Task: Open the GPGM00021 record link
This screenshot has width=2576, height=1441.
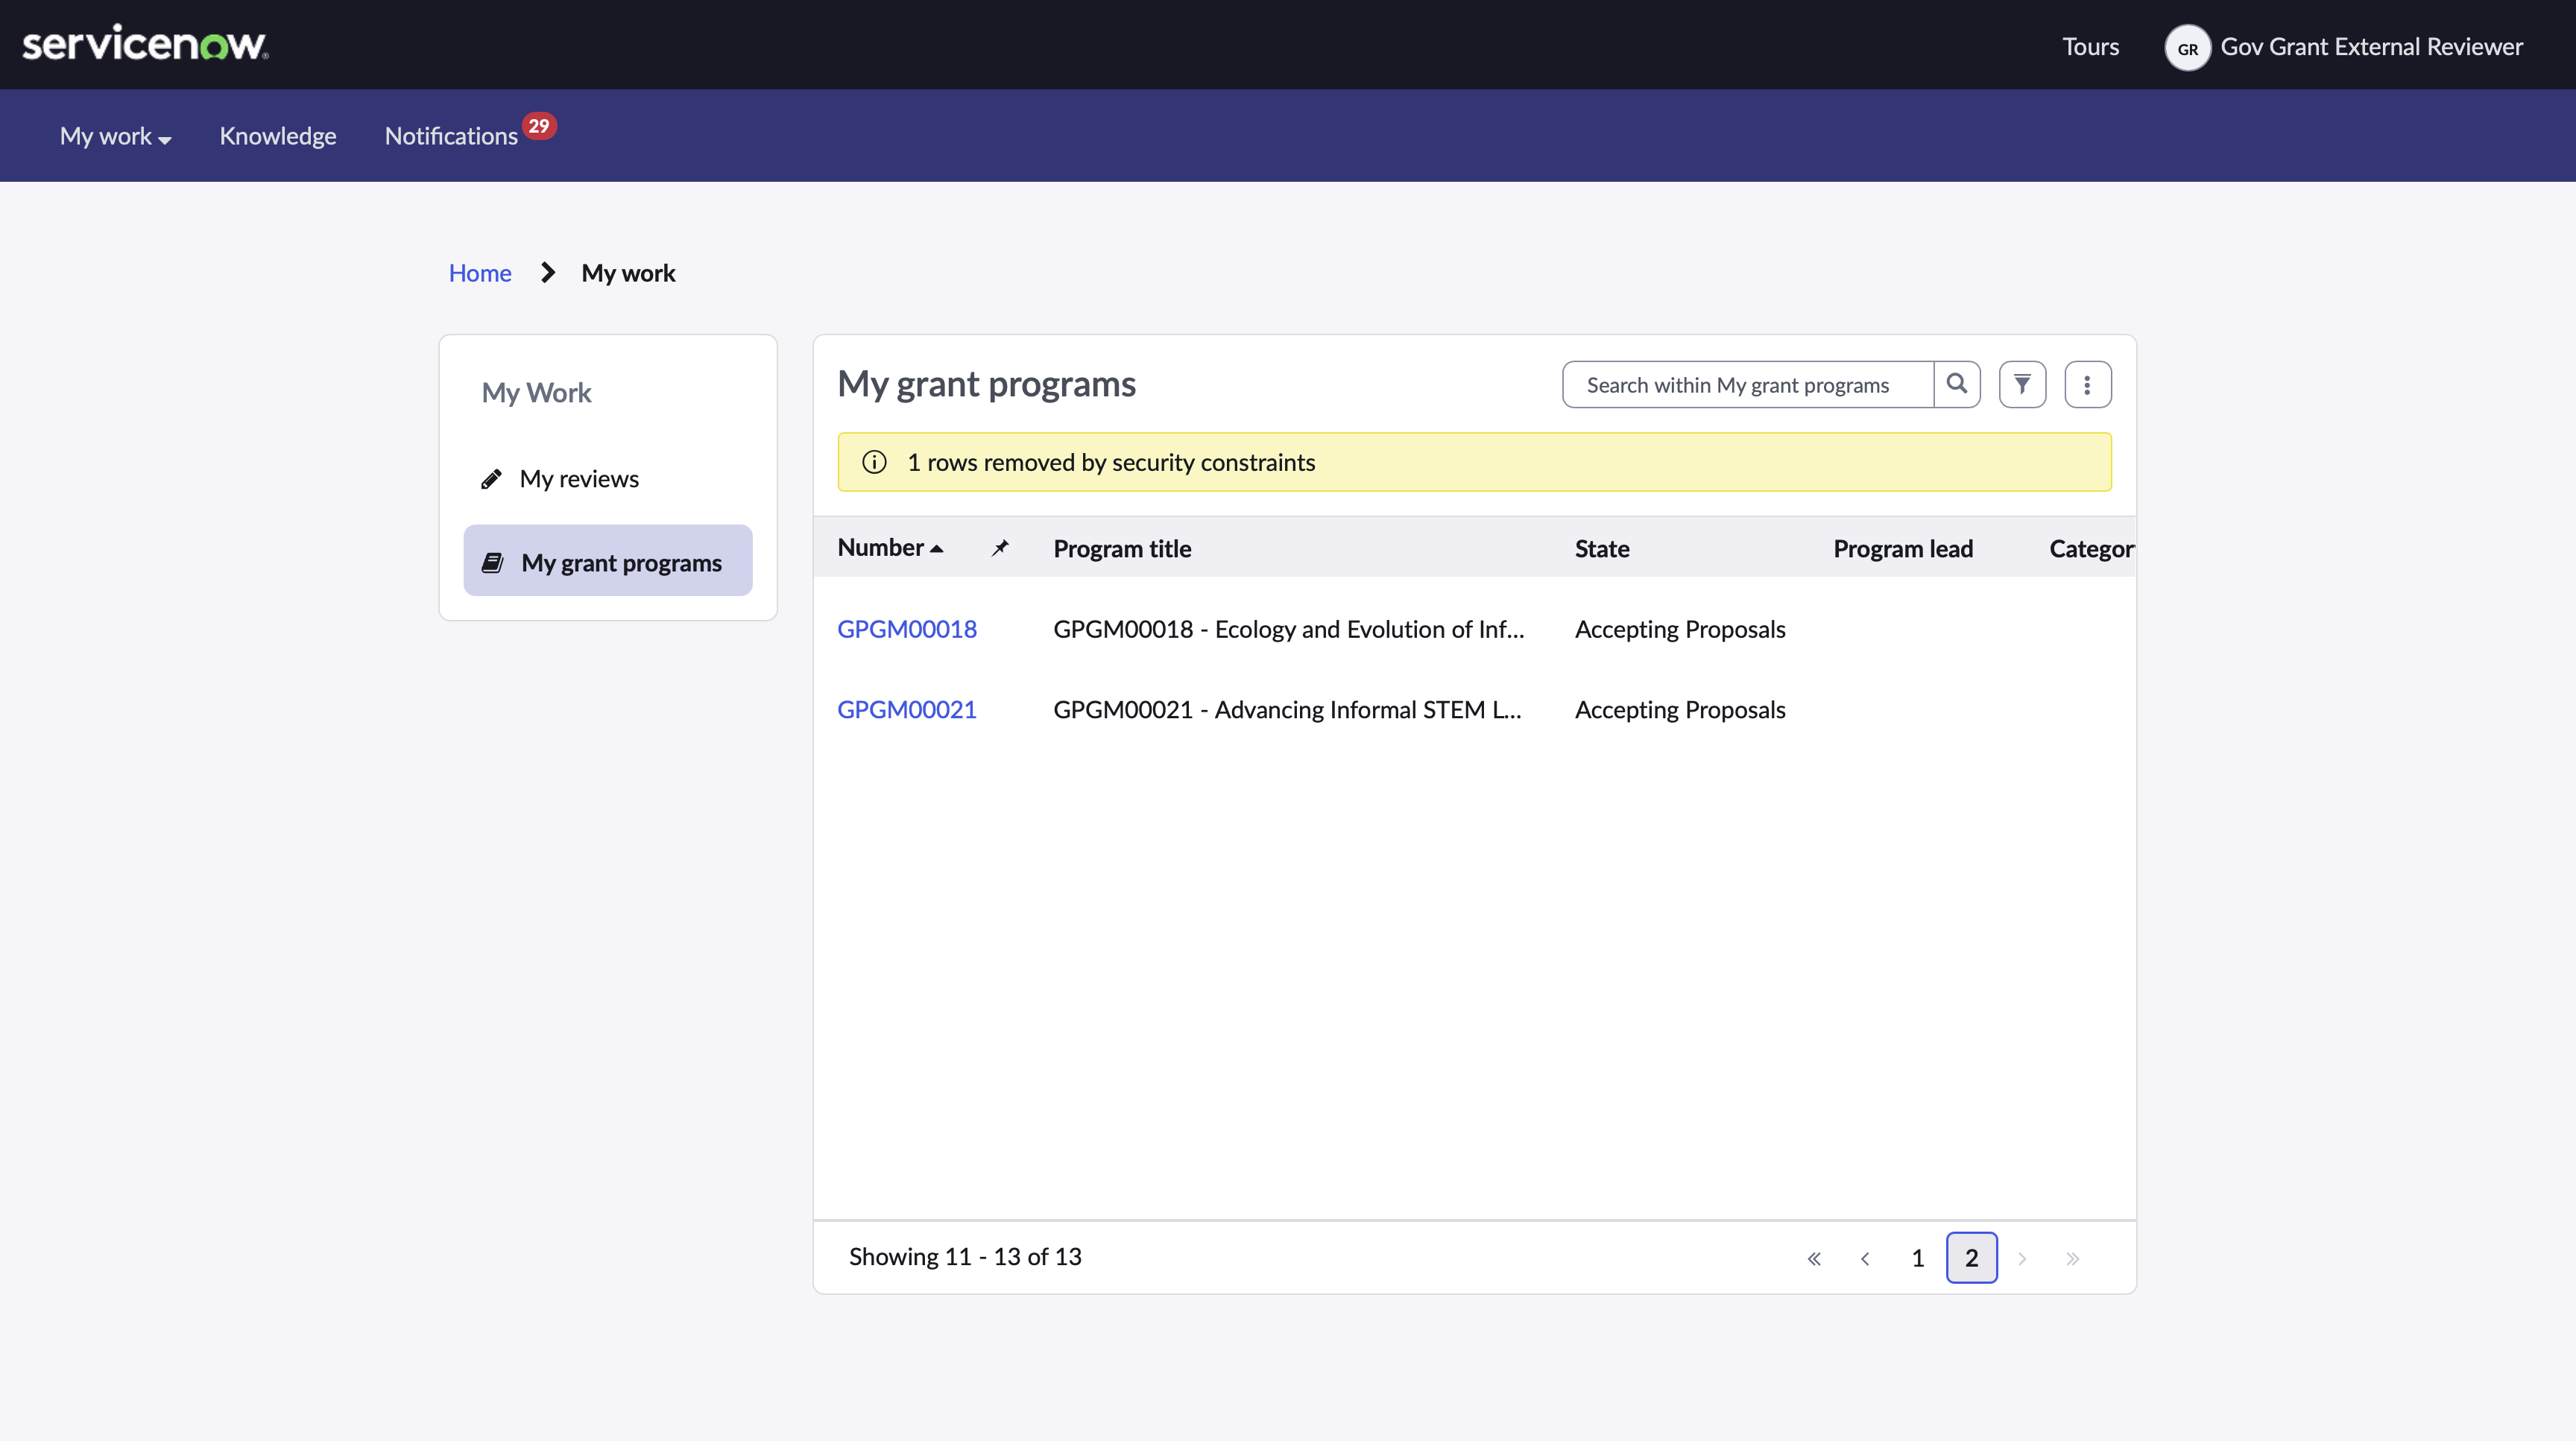Action: click(906, 709)
